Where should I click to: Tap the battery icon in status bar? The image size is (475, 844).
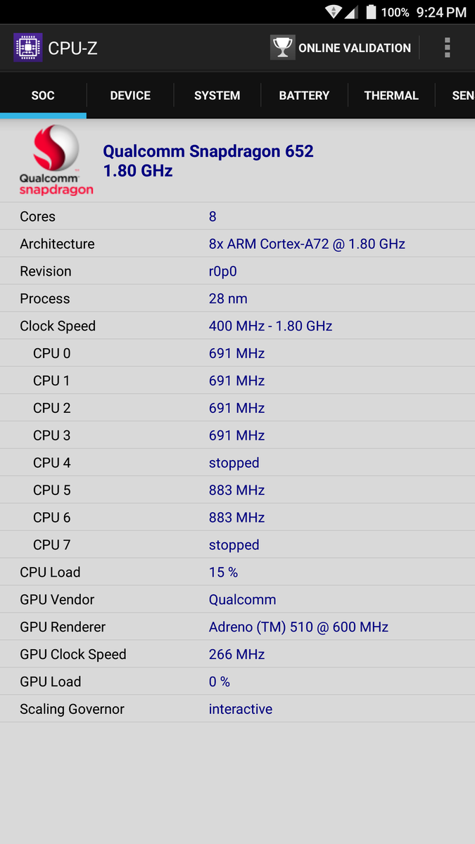(x=371, y=12)
